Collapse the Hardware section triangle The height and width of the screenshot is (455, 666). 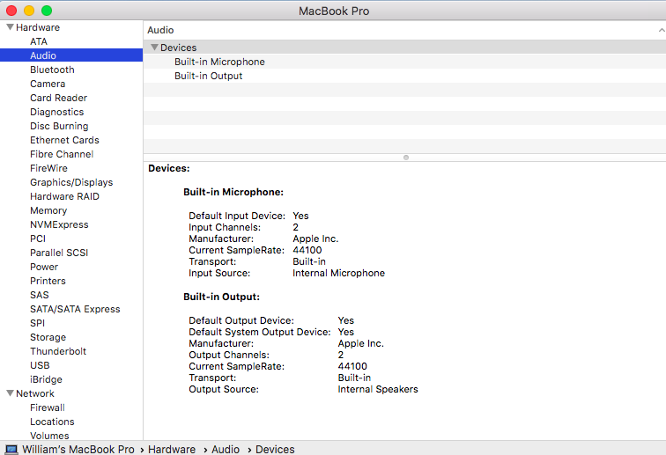10,27
